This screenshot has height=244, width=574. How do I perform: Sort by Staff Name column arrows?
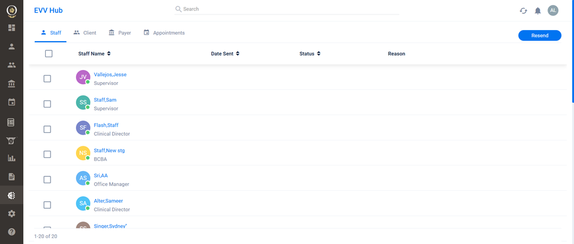(109, 54)
